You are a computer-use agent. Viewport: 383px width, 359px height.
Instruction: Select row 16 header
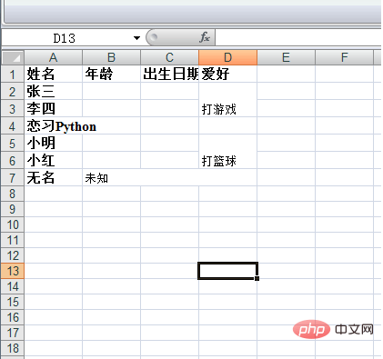tap(13, 317)
